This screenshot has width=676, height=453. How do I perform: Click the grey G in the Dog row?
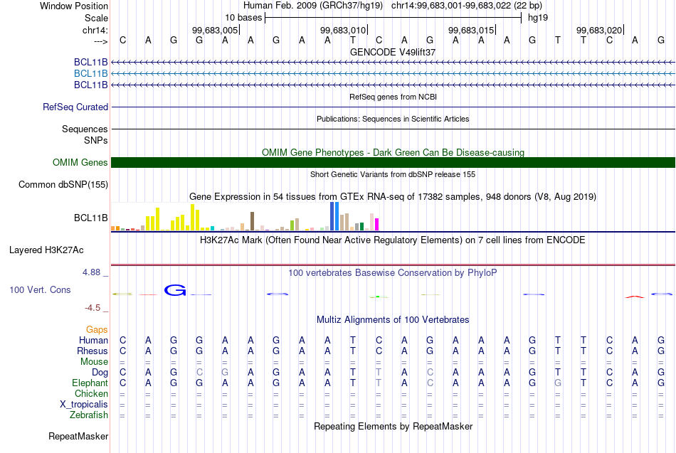point(225,373)
